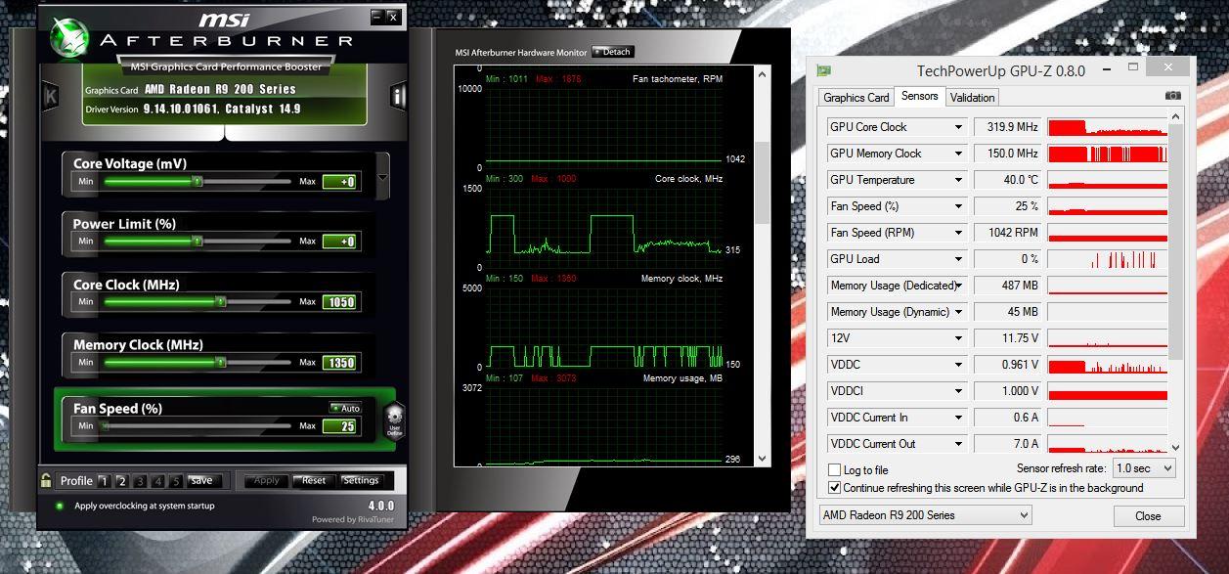Click the Power Limit value field +0

point(341,242)
